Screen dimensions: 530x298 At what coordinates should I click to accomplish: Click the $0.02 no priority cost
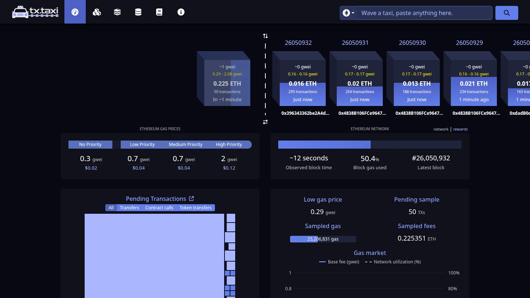coord(91,168)
